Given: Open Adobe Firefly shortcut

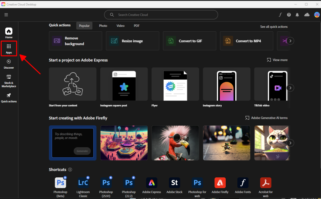Looking at the screenshot, I should (220, 185).
